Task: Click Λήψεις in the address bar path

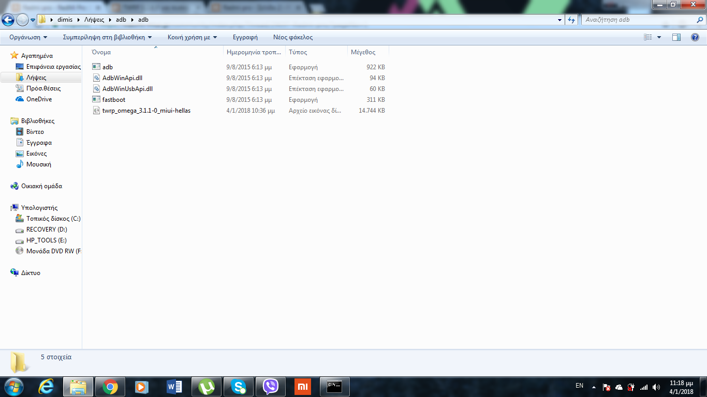Action: (94, 20)
